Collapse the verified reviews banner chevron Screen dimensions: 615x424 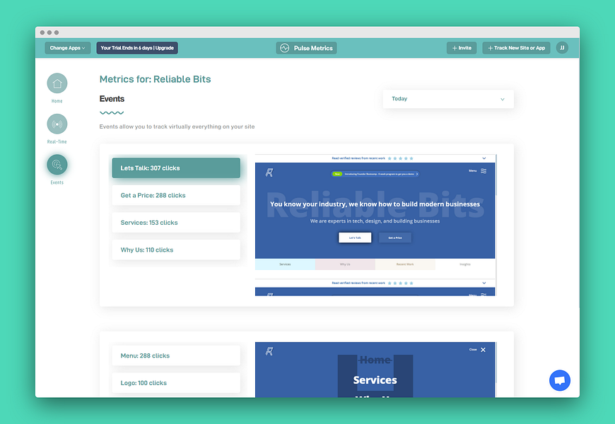pos(484,158)
